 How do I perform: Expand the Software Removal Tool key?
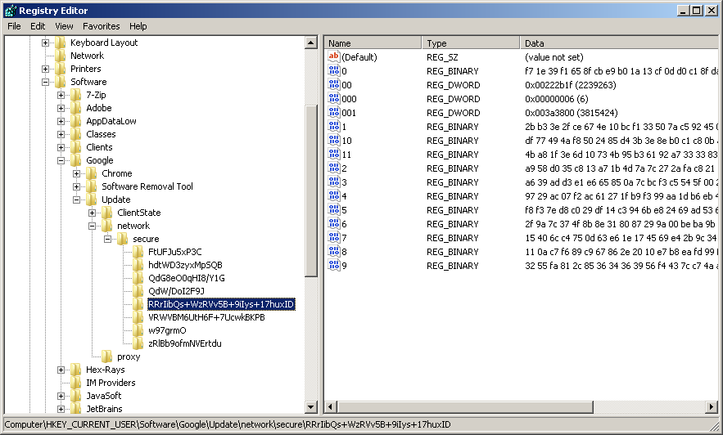76,186
